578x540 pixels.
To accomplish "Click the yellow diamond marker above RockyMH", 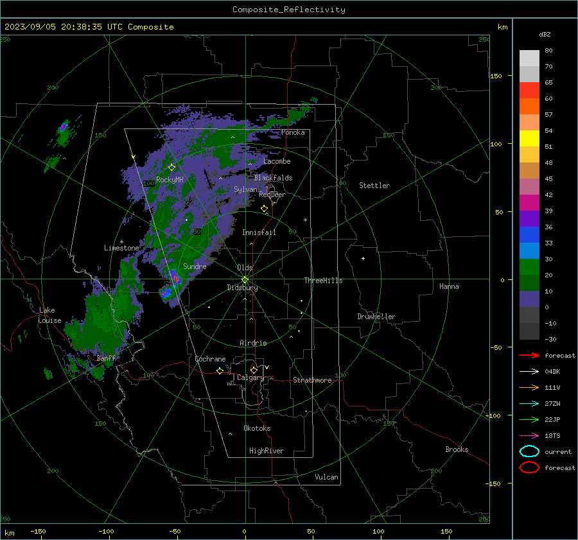I will pos(171,168).
